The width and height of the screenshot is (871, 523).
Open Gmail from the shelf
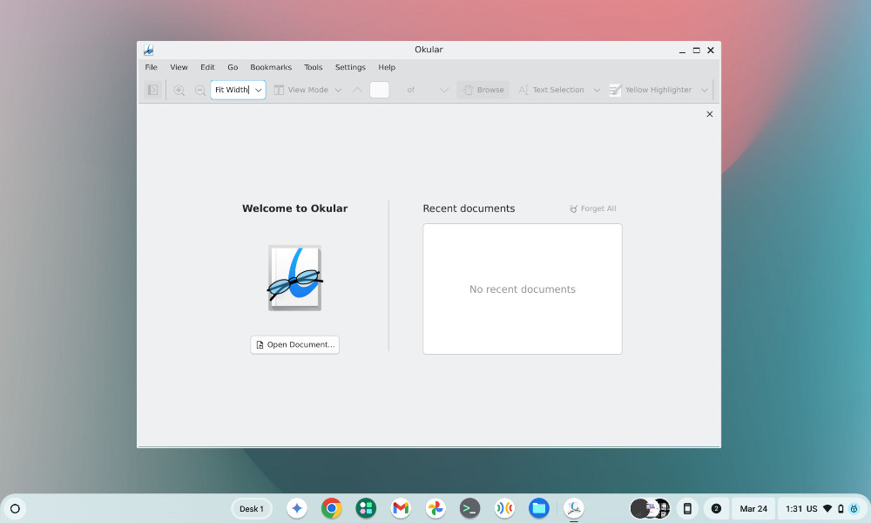[x=401, y=508]
